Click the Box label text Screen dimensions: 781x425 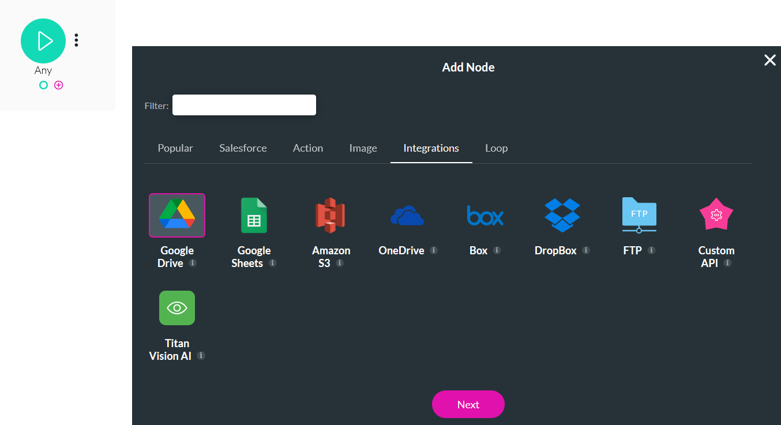[x=479, y=251]
